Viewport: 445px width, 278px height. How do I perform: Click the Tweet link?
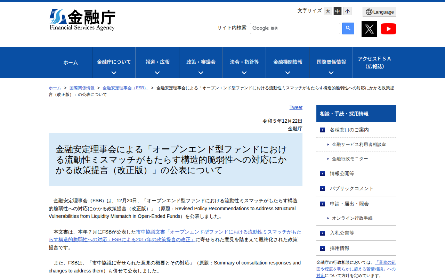(x=296, y=107)
